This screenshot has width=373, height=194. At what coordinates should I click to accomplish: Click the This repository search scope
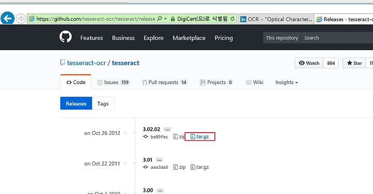(x=282, y=38)
